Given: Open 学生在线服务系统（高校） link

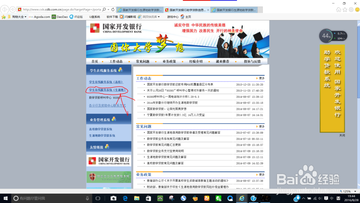Looking at the screenshot, I should tap(106, 82).
